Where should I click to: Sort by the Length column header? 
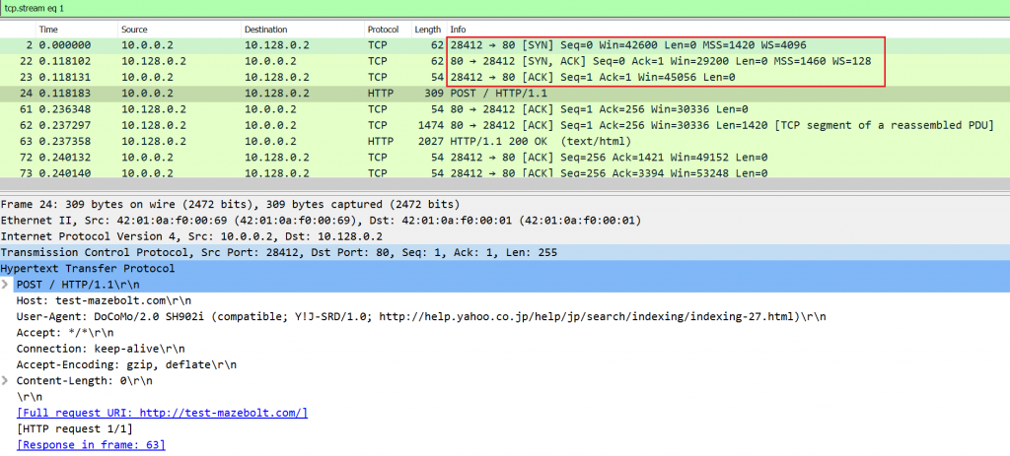tap(428, 30)
